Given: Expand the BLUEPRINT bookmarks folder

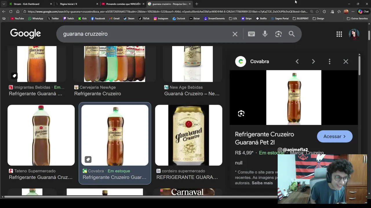Looking at the screenshot, I should point(301,18).
